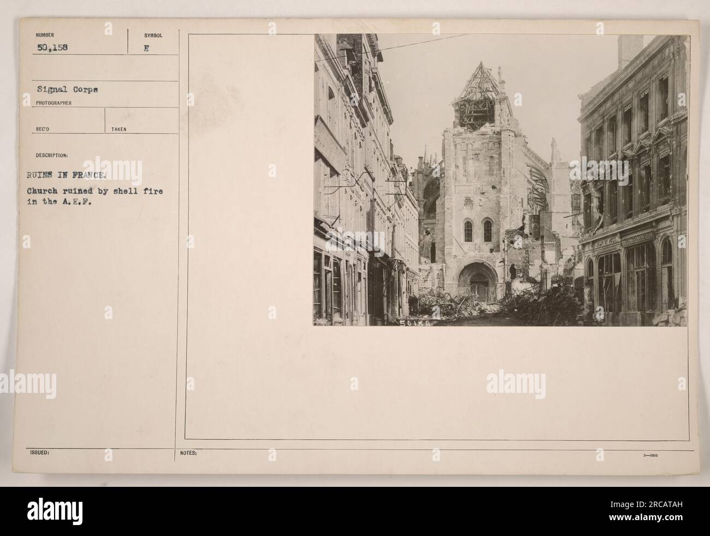The width and height of the screenshot is (710, 536).
Task: Click the 'NUMBER' field label
Action: 44,35
